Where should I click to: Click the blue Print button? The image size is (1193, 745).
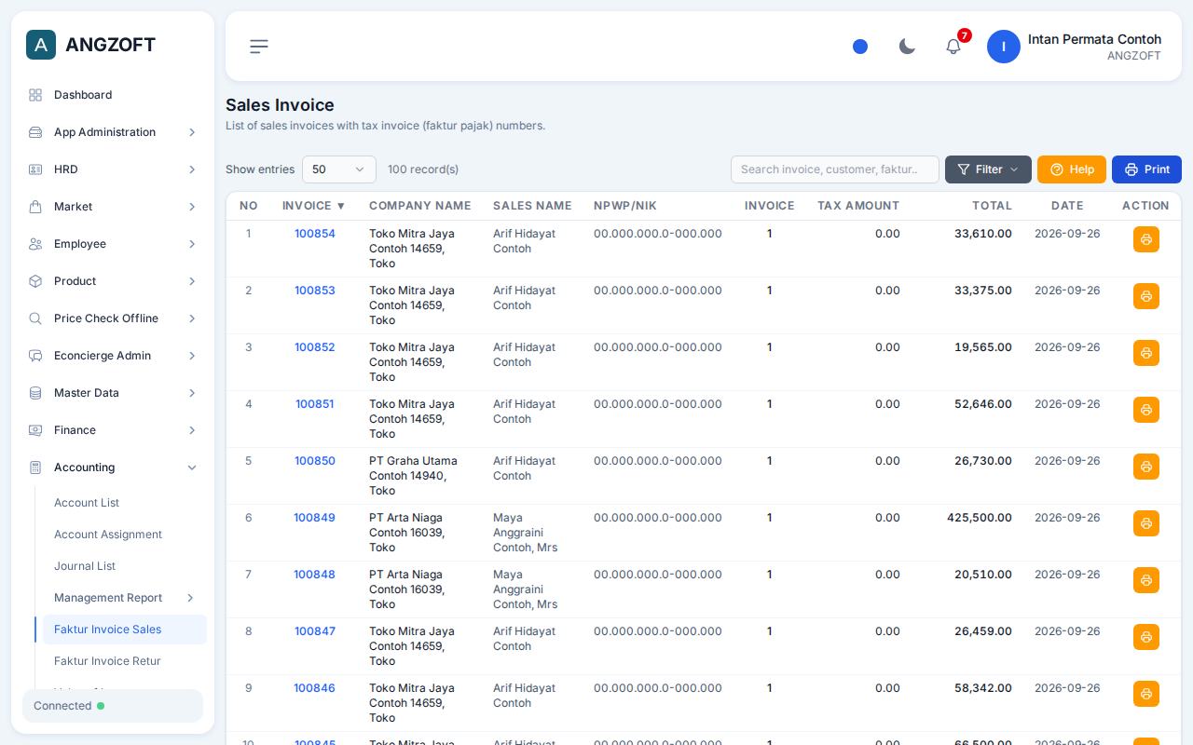point(1146,169)
